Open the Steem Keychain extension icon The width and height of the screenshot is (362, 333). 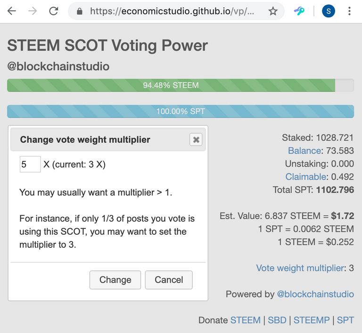click(299, 11)
